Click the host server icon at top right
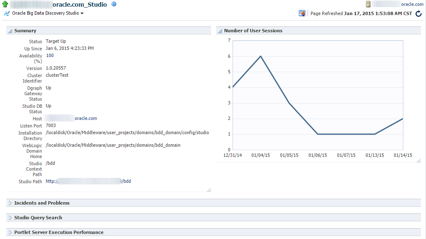 (x=368, y=4)
